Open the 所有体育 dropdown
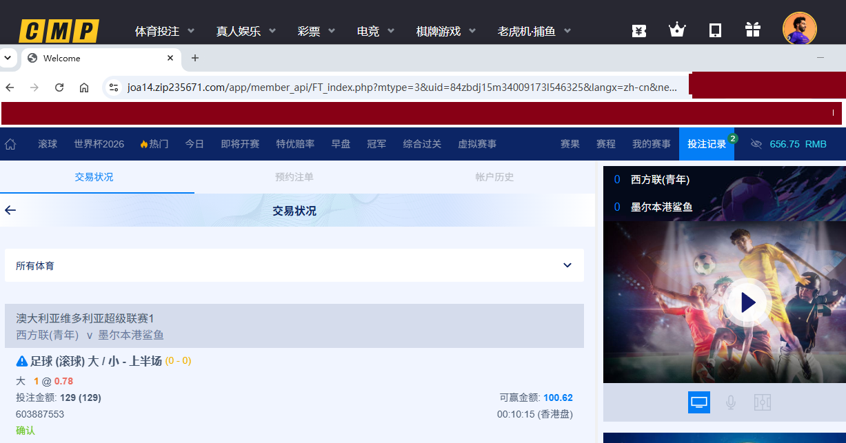Screen dimensions: 846x443 coord(294,265)
